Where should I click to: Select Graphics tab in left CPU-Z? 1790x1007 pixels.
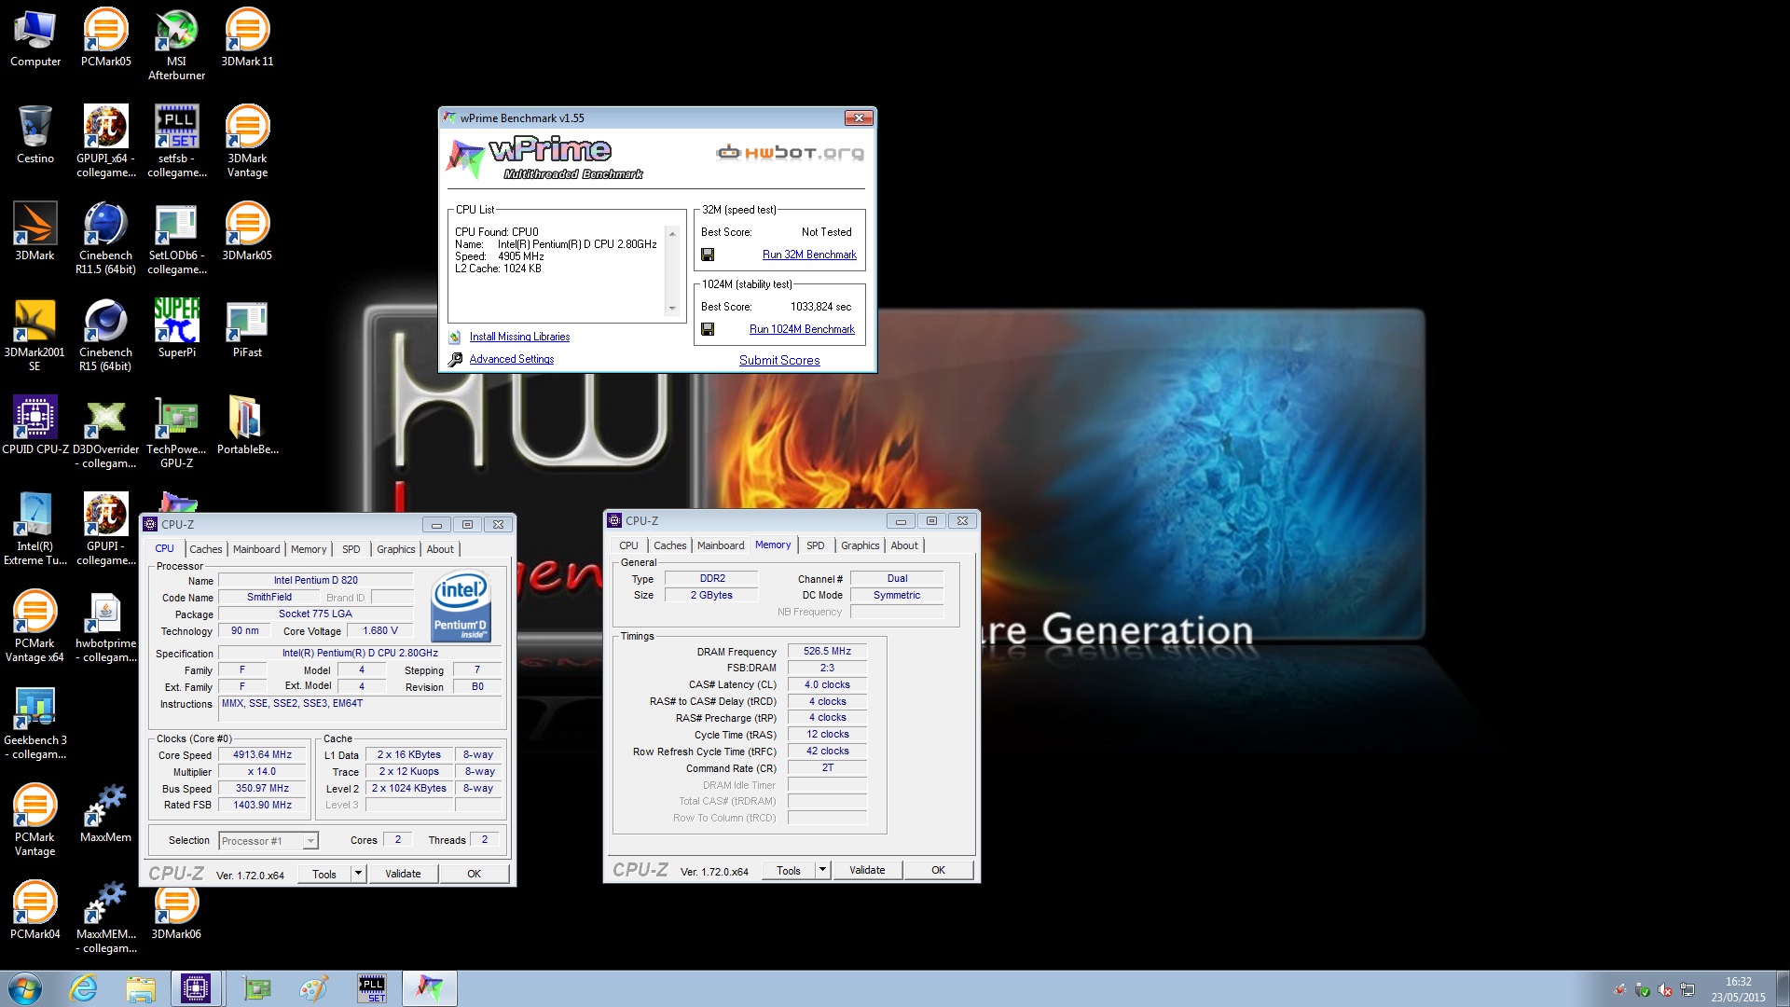(395, 549)
